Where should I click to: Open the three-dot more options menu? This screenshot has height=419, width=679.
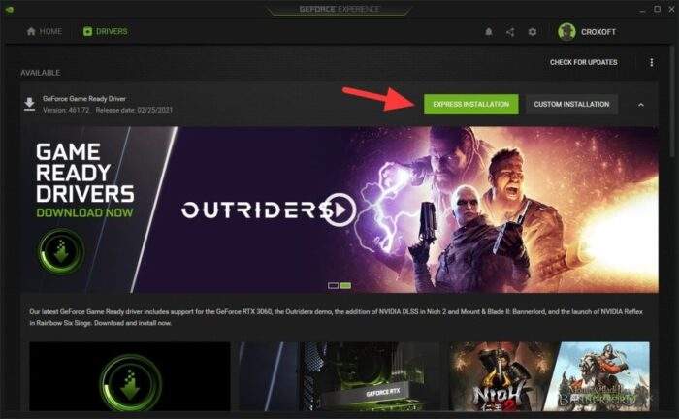tap(651, 62)
